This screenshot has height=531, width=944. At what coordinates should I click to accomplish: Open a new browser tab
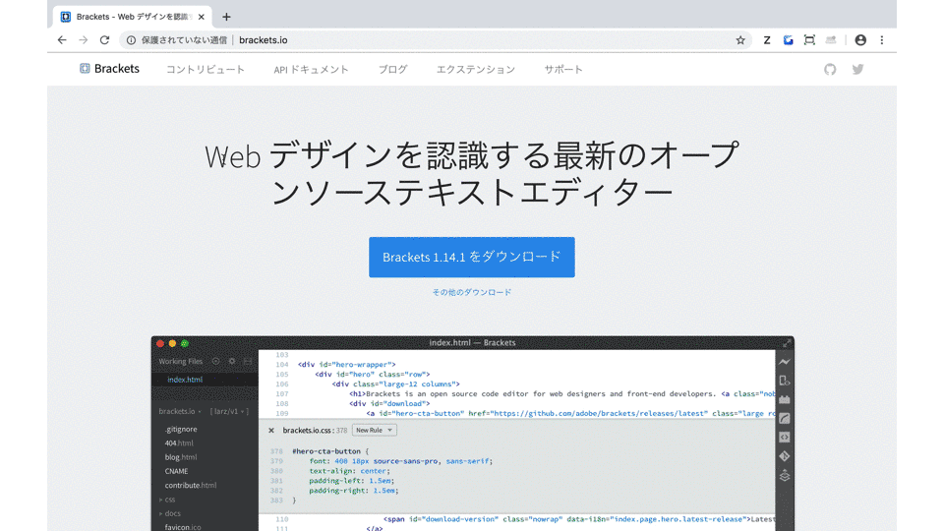click(226, 17)
